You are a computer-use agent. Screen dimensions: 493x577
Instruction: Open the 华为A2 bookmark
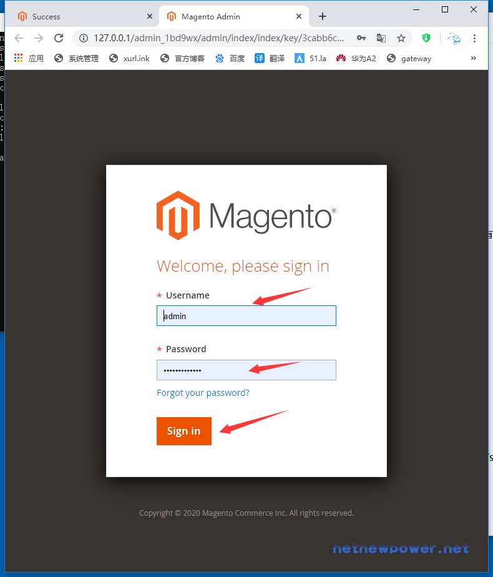356,58
